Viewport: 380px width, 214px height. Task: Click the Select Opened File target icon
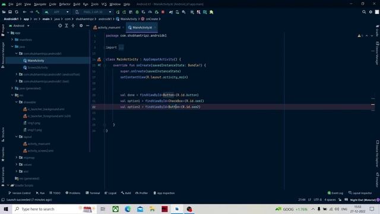(60, 26)
